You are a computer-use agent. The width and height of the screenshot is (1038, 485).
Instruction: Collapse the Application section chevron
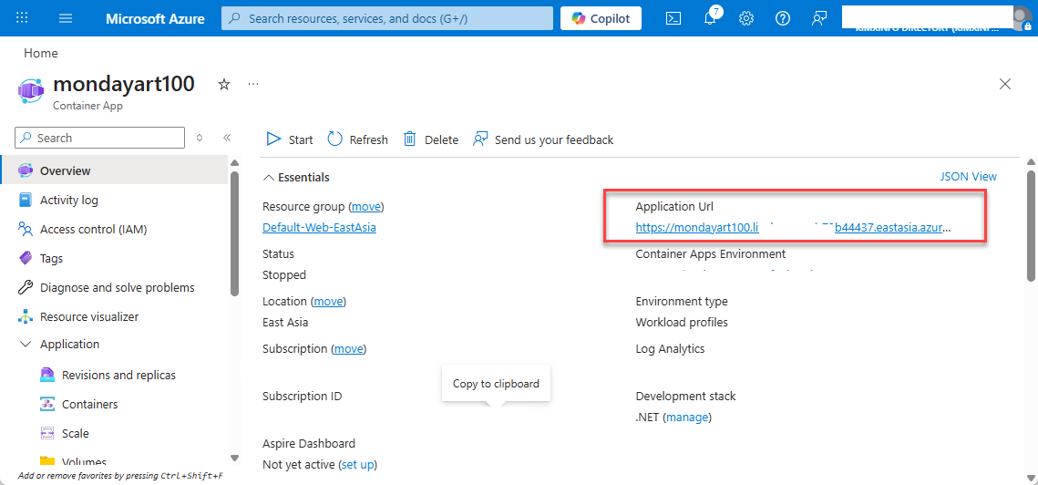26,345
